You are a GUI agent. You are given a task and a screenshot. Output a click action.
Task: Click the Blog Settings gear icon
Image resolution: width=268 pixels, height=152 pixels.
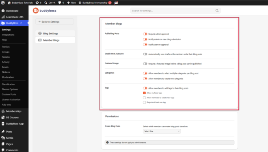[x=40, y=33]
